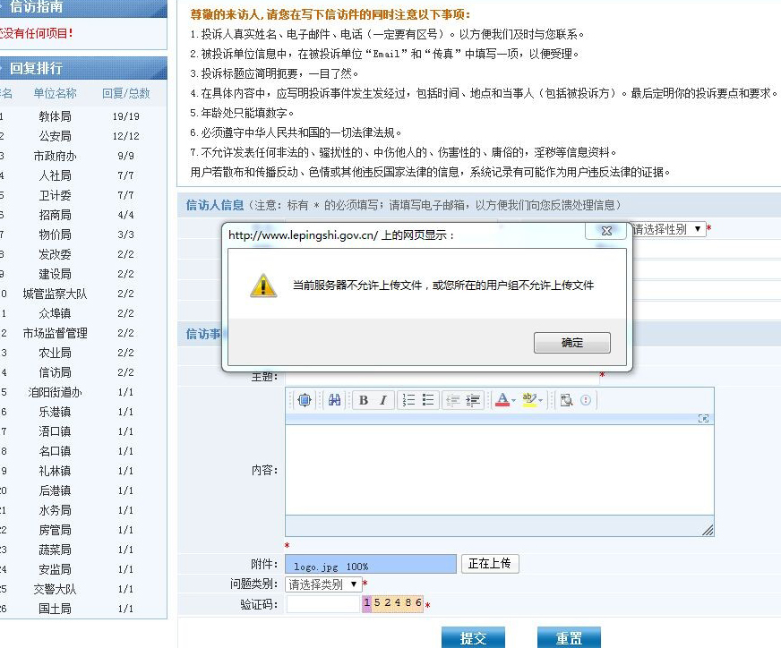Insert a bulleted list in editor
This screenshot has width=781, height=648.
point(428,400)
